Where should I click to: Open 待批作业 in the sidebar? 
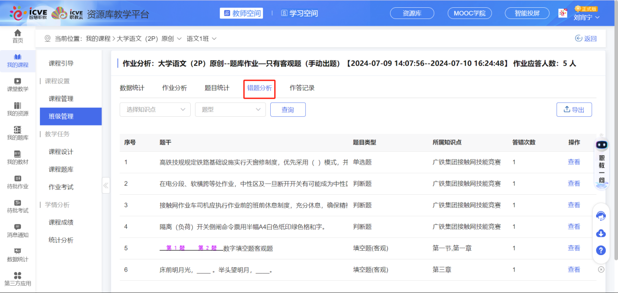18,179
